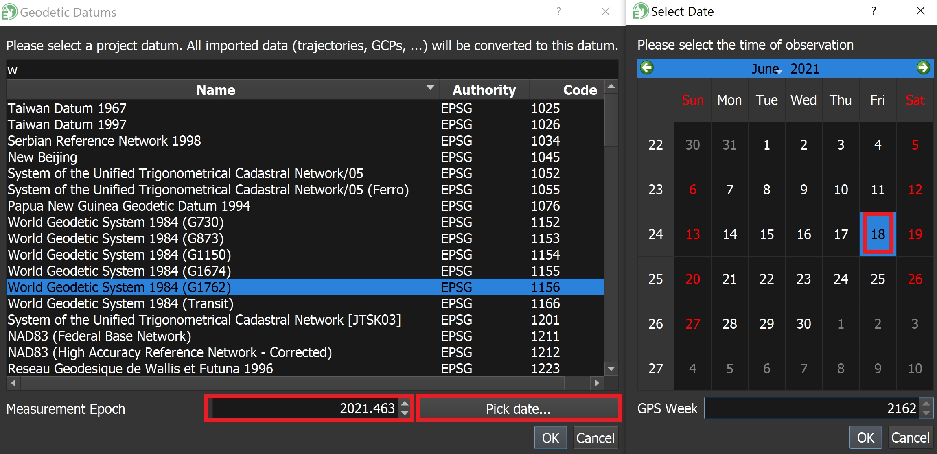Click the Measurement Epoch value field
The width and height of the screenshot is (937, 454).
tap(304, 408)
